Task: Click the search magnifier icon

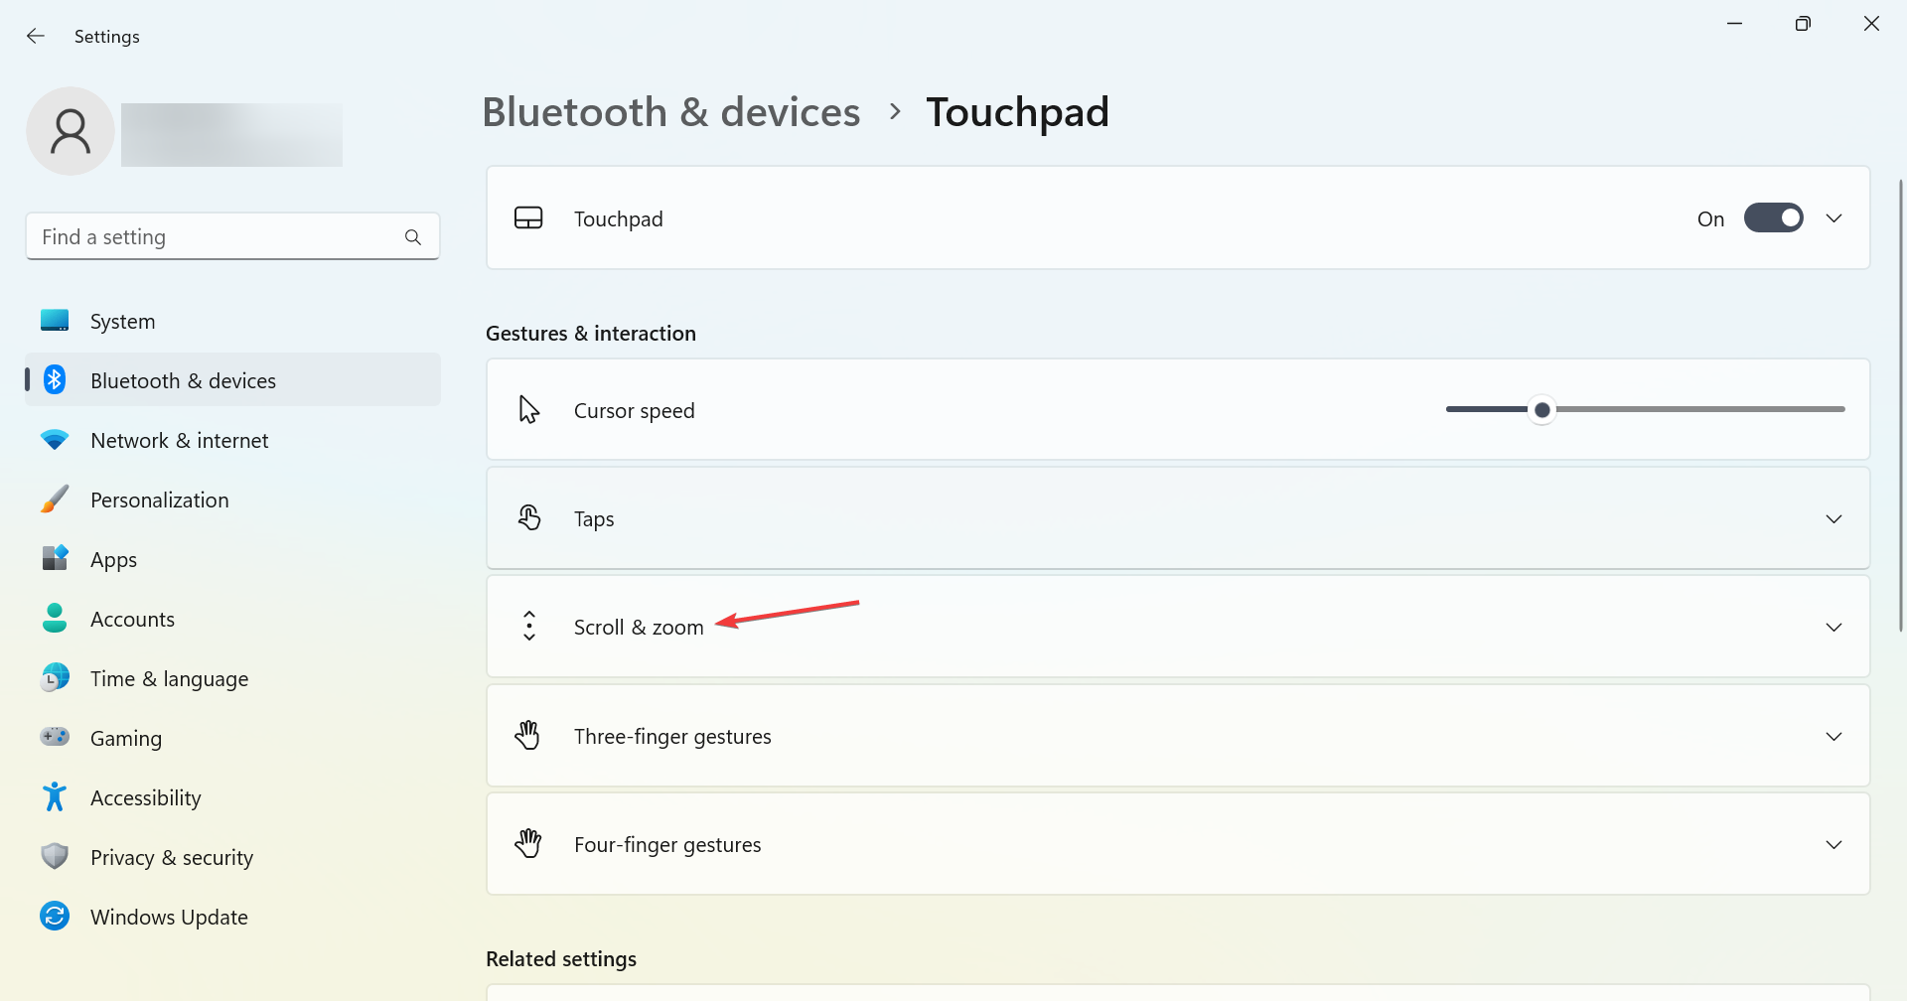Action: (x=413, y=237)
